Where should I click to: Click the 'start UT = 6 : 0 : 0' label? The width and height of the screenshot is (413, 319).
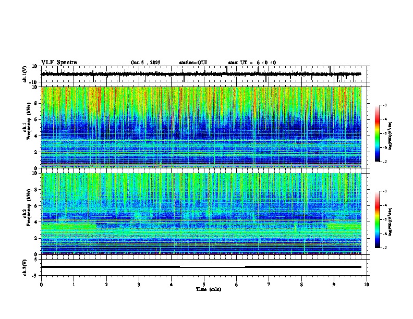coord(252,63)
